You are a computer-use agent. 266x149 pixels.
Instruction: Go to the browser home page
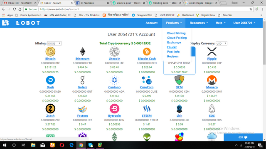20,9
